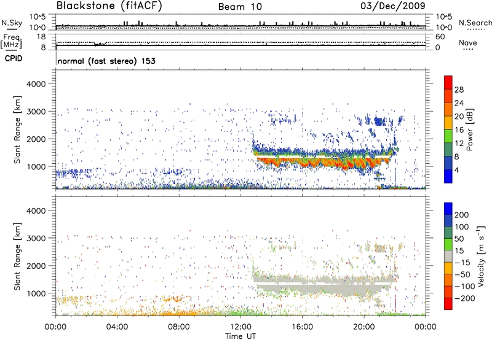Click 'Slant Range [km]' label of power panel
Viewport: 492px width, 340px height.
17,129
